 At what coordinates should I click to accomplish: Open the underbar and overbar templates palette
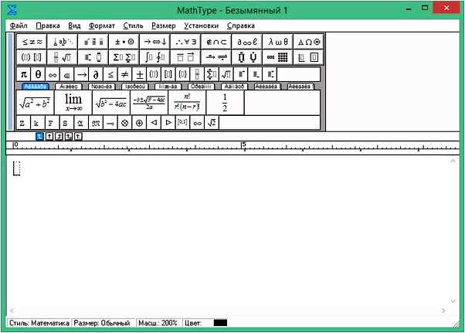(x=185, y=57)
